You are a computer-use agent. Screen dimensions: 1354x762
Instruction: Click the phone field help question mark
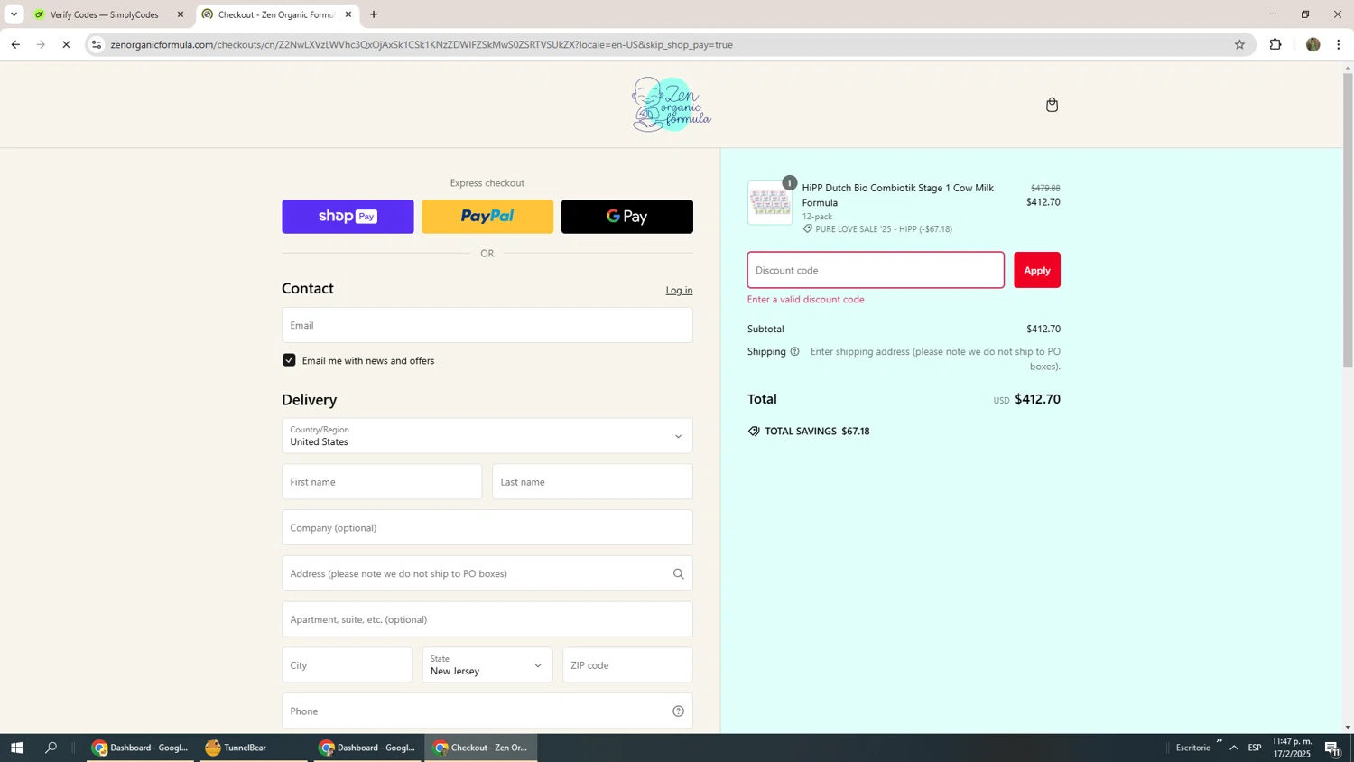click(x=678, y=711)
